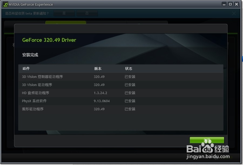The width and height of the screenshot is (243, 165).
Task: Click the 组件 column header
Action: pyautogui.click(x=26, y=68)
